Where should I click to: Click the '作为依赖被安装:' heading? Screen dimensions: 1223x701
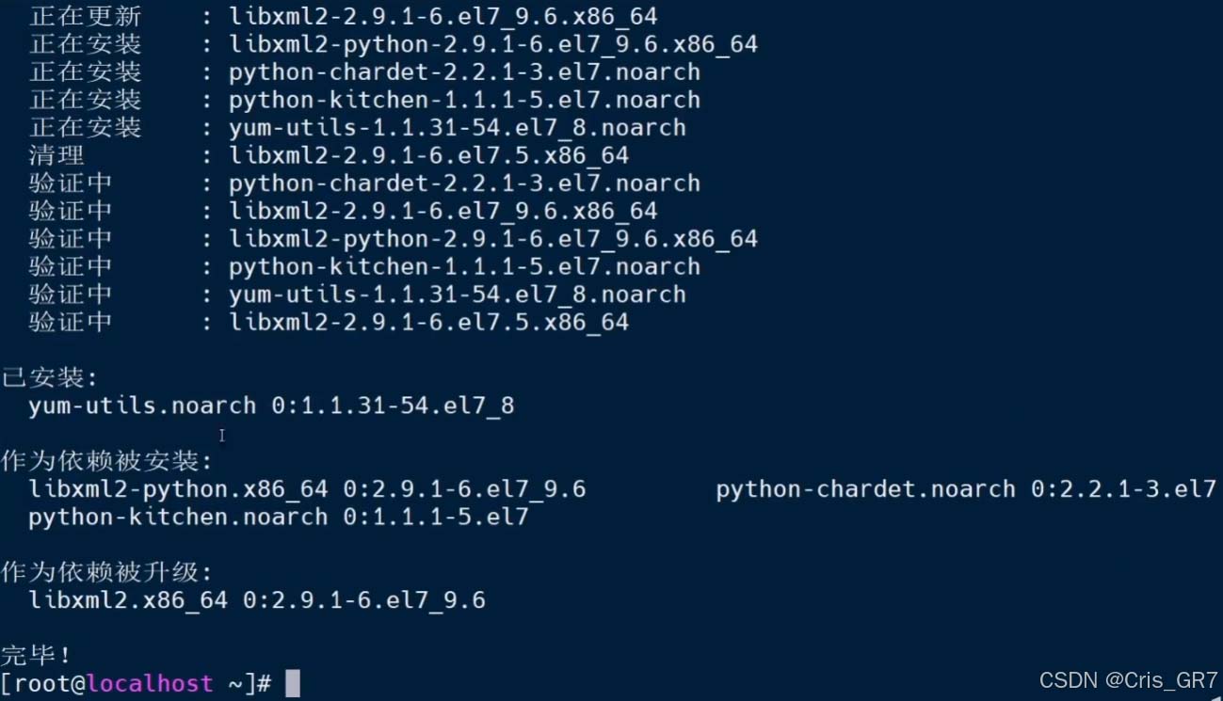(106, 461)
